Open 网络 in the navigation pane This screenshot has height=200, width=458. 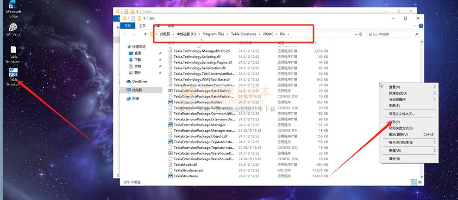(x=133, y=99)
